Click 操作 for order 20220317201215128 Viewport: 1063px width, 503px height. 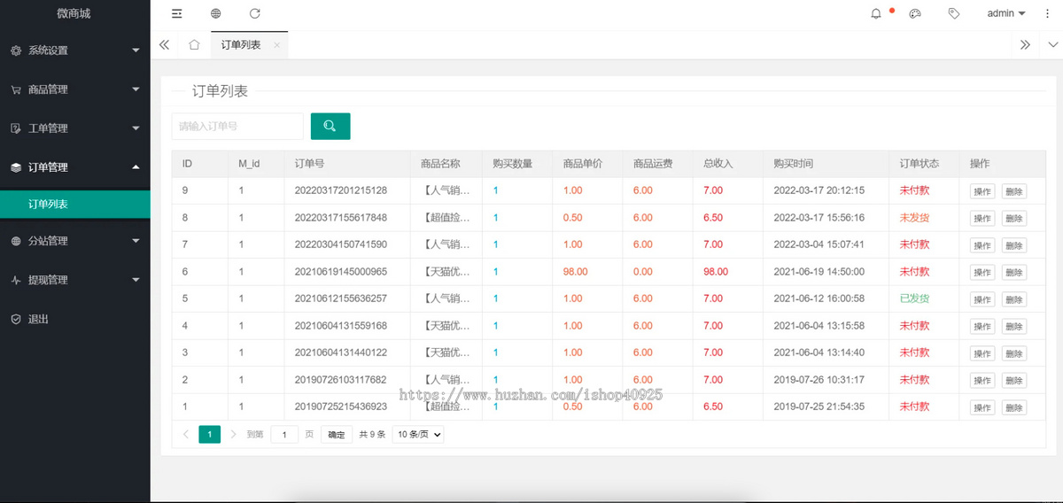[x=982, y=191]
